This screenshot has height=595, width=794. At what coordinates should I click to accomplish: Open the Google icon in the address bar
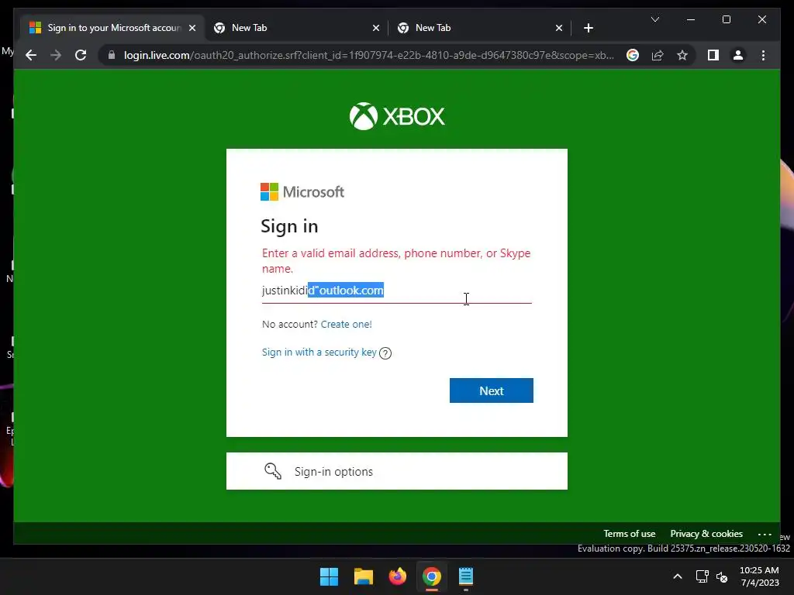633,55
